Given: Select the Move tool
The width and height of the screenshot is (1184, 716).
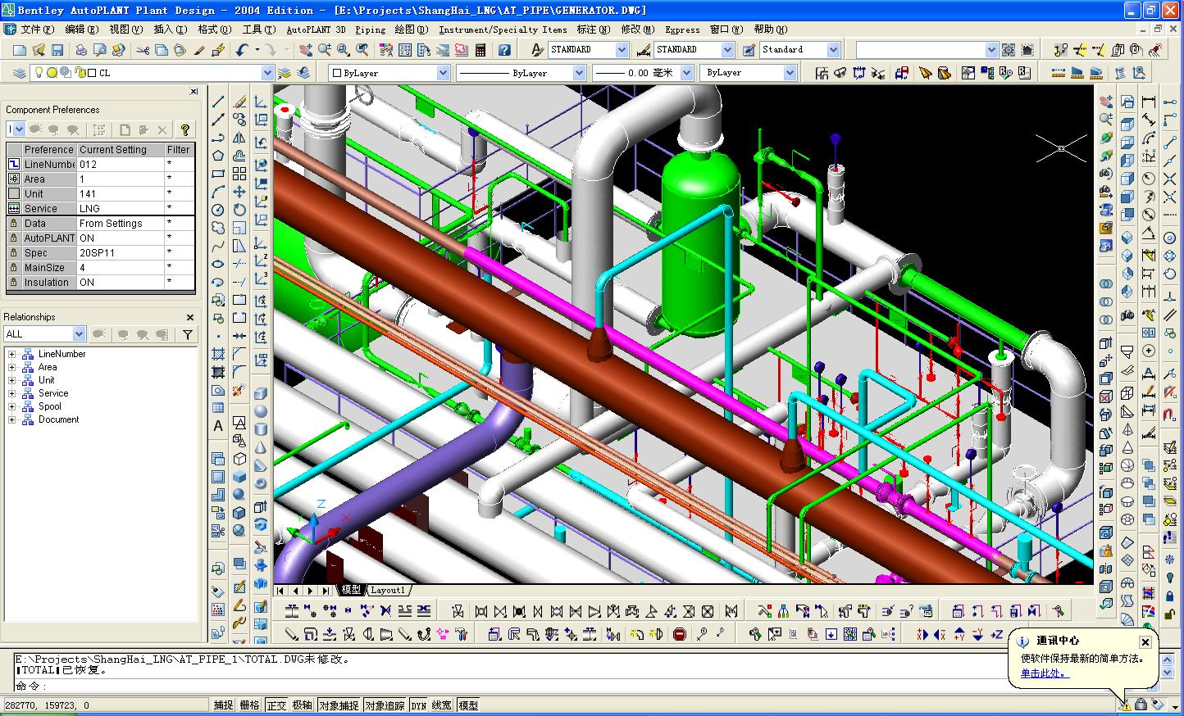Looking at the screenshot, I should tap(239, 192).
